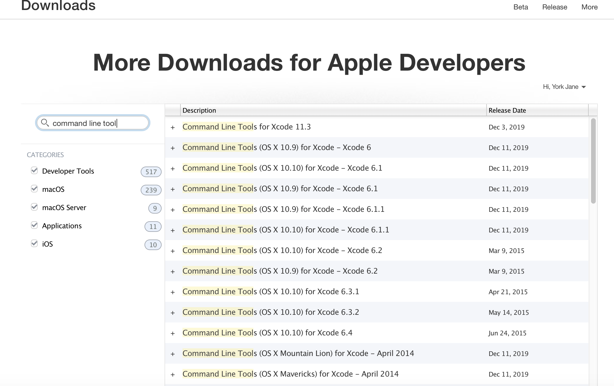
Task: Expand the Command Line Tools for Xcode 6.4 entry
Action: [x=173, y=333]
